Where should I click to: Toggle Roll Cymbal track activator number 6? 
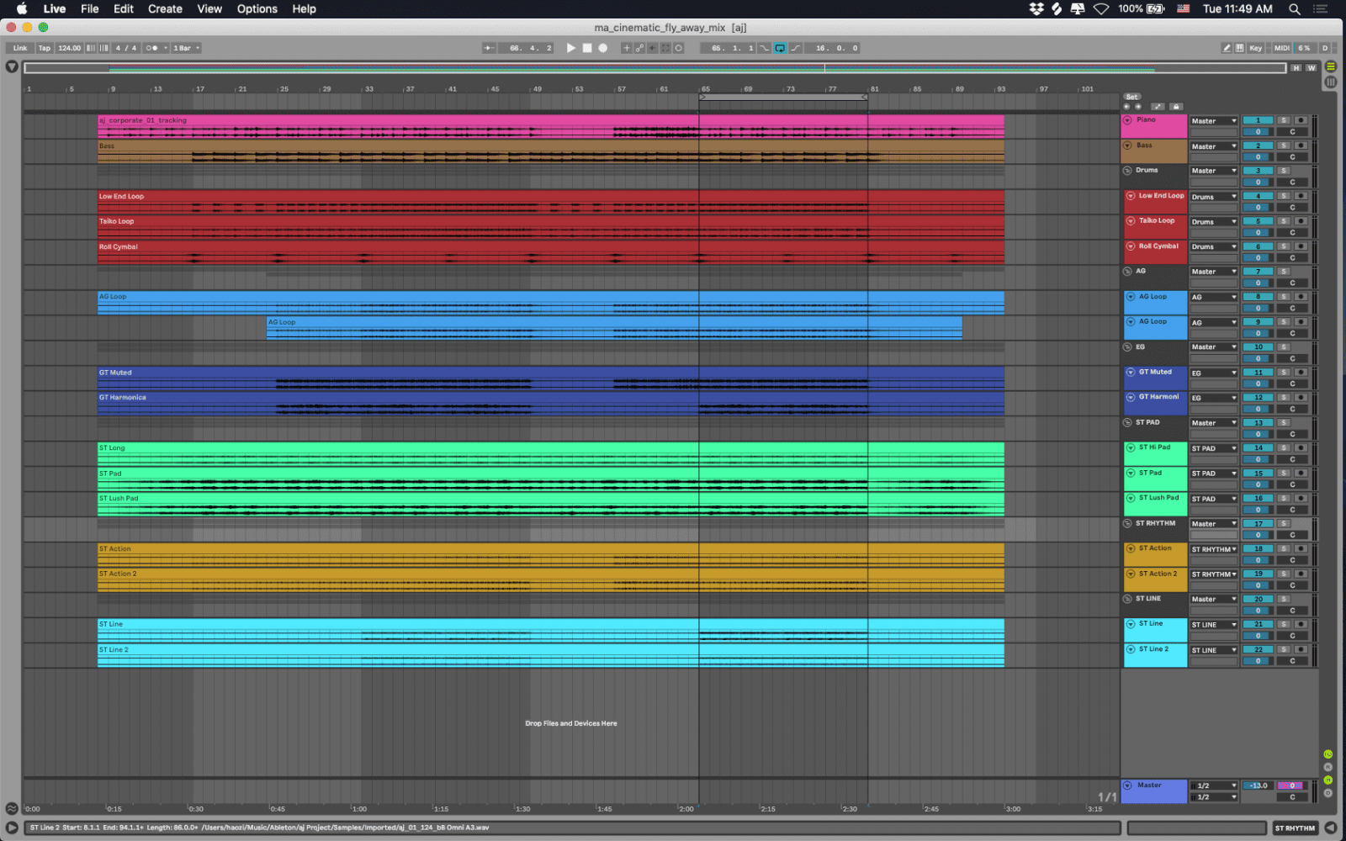pos(1259,246)
